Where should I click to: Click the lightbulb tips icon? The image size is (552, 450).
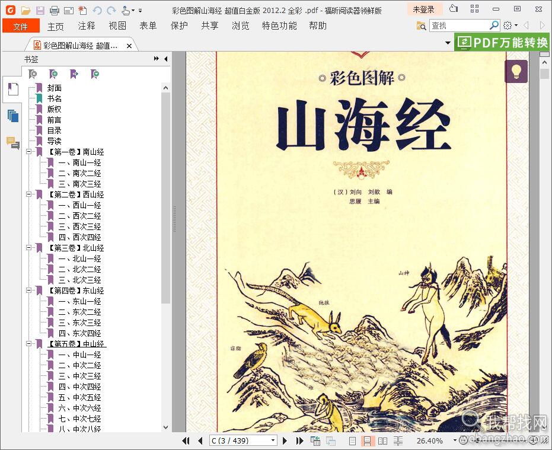point(516,72)
